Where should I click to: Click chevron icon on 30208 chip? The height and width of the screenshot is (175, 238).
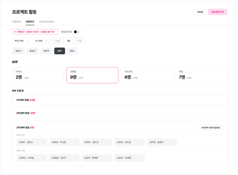76,158
